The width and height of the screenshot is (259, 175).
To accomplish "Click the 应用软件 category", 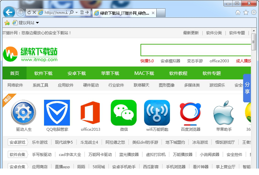I will tap(66, 85).
